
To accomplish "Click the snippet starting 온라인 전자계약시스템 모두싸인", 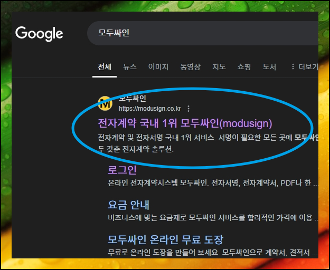I will pyautogui.click(x=213, y=183).
